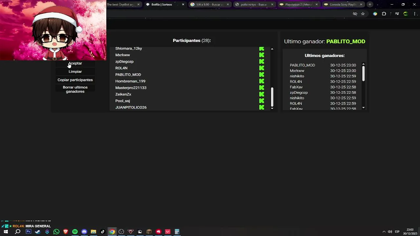Screen dimensions: 420x236
Task: Click the ESP language indicator
Action: pos(397,232)
